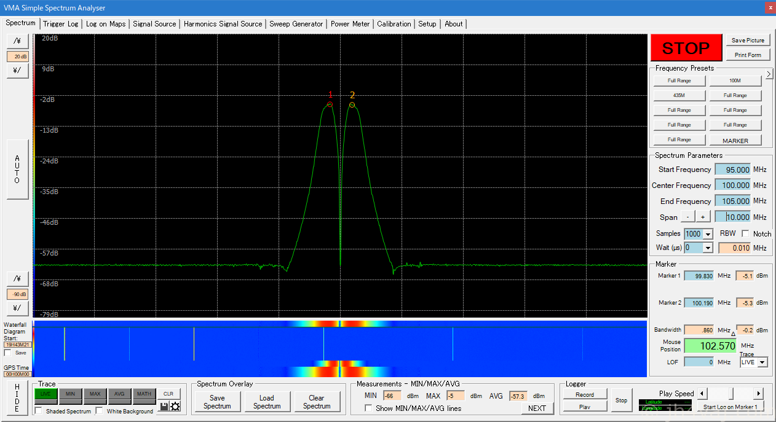Viewport: 776px width, 422px height.
Task: Click the Marker 1 frequency field
Action: click(x=699, y=276)
